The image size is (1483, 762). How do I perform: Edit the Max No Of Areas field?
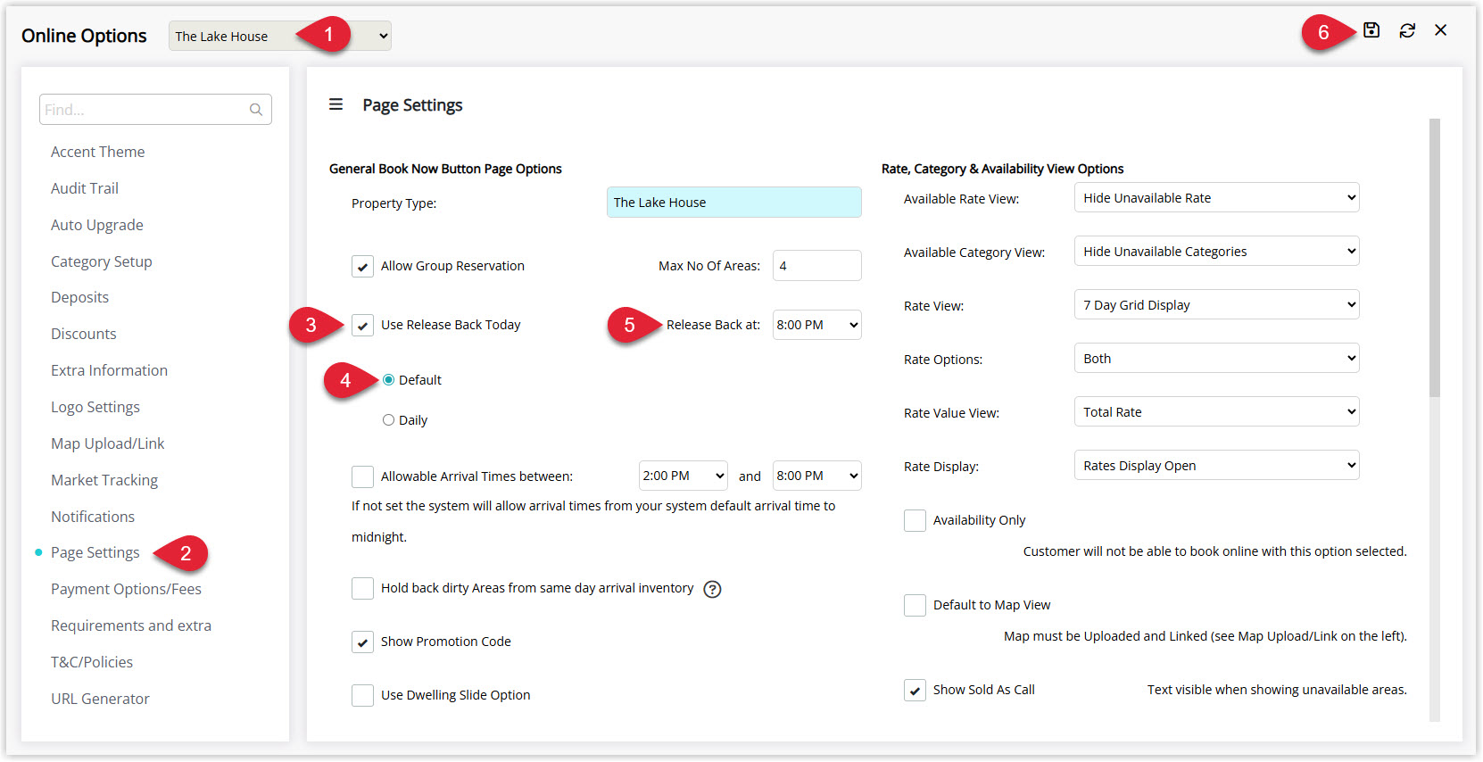(817, 266)
